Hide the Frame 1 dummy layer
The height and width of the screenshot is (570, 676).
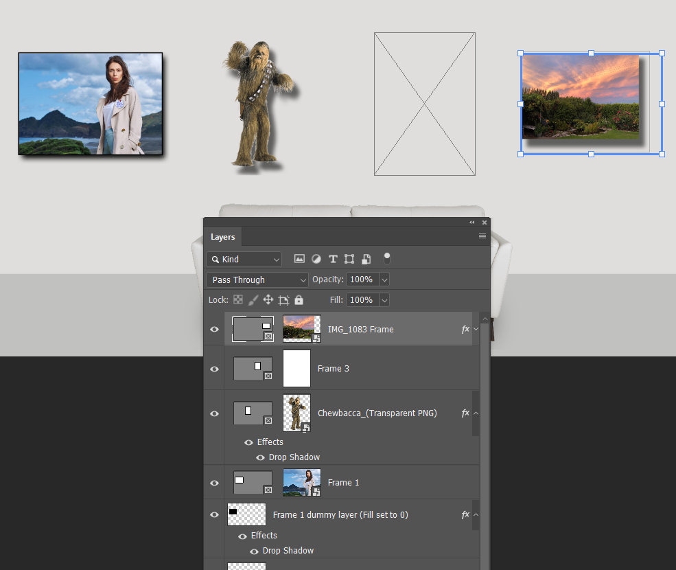point(214,514)
